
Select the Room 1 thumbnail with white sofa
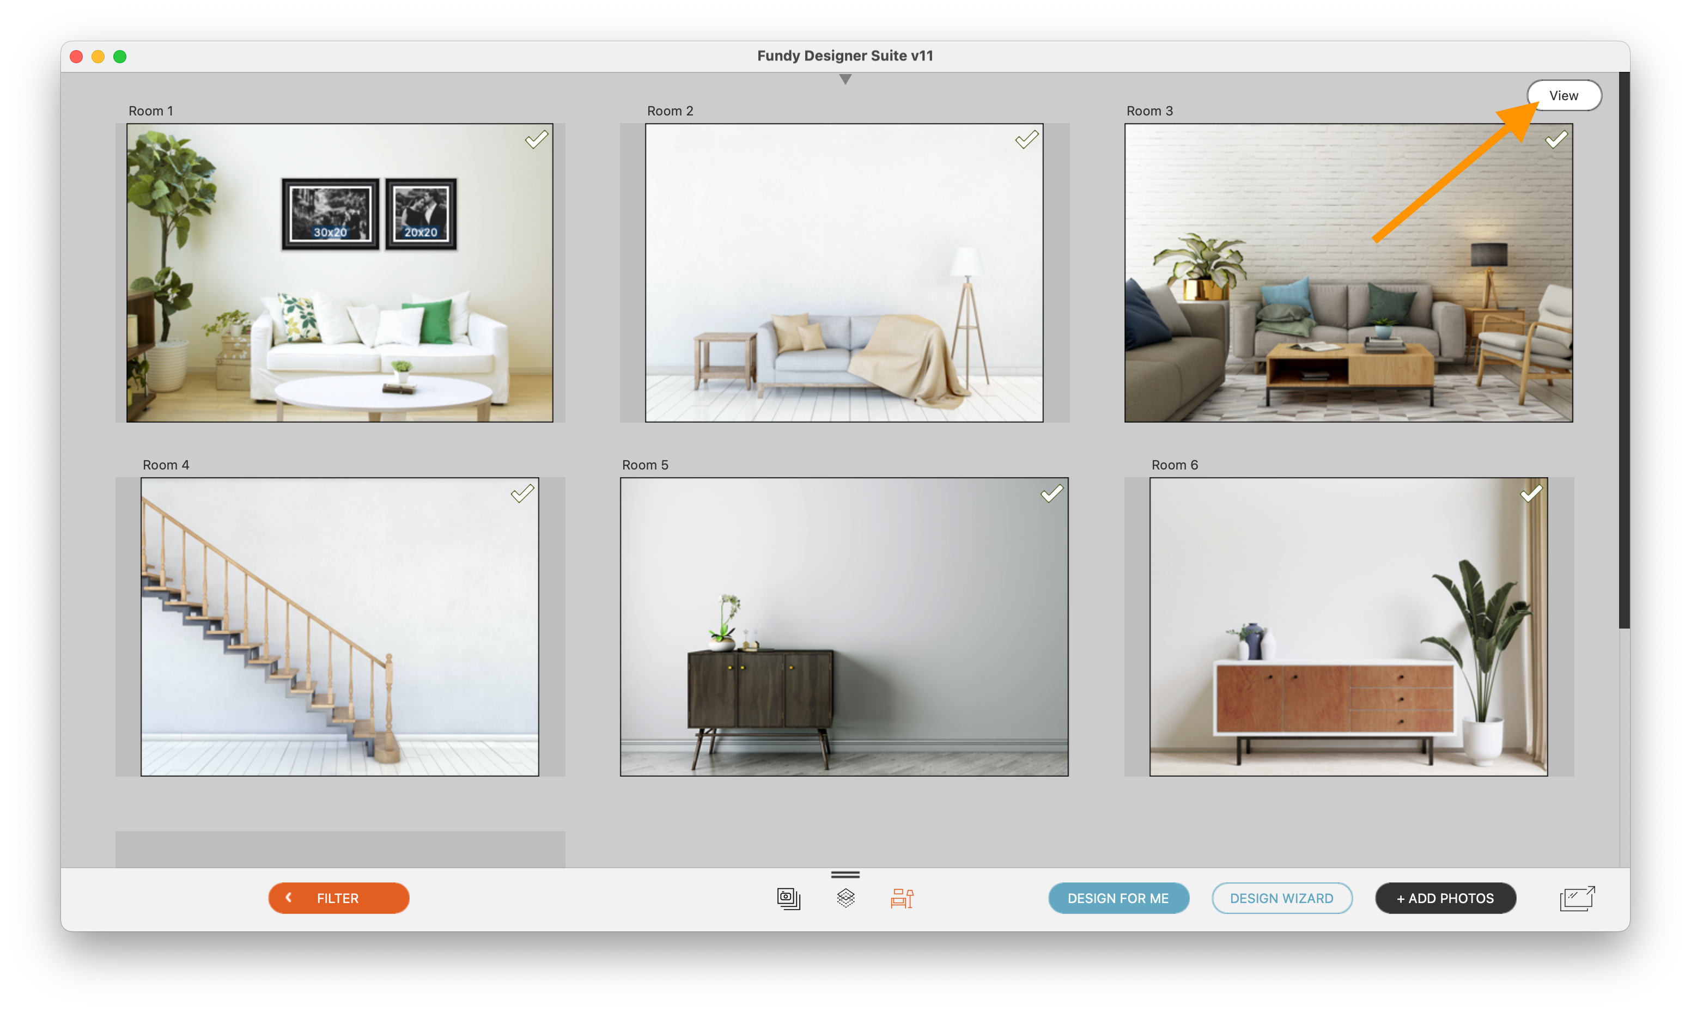(339, 273)
